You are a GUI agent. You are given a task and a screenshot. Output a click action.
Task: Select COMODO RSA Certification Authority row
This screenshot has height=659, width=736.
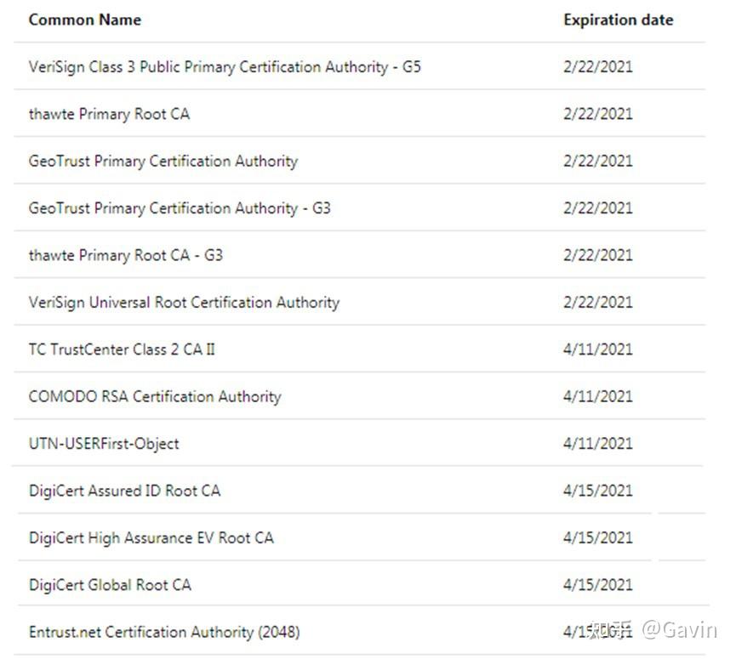point(155,396)
